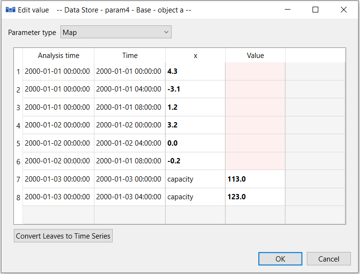The width and height of the screenshot is (360, 274).
Task: Click the Value cell showing 123.0
Action: 255,197
